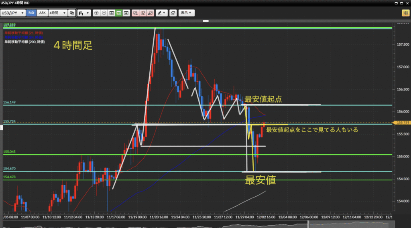Click the current price label 155.759
The height and width of the screenshot is (228, 411).
click(x=403, y=123)
